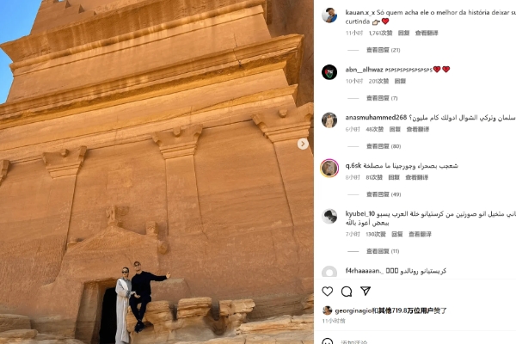The image size is (516, 344).
Task: Reply to kauan.x_x comment
Action: click(x=403, y=33)
